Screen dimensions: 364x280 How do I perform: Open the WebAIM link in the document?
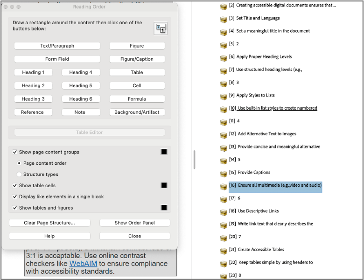pos(83,264)
